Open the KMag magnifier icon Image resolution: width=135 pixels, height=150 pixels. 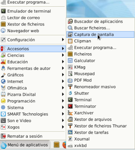70,67
